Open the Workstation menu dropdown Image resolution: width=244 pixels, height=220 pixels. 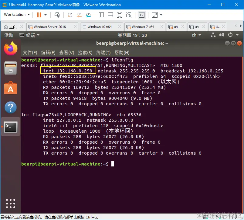pos(17,15)
